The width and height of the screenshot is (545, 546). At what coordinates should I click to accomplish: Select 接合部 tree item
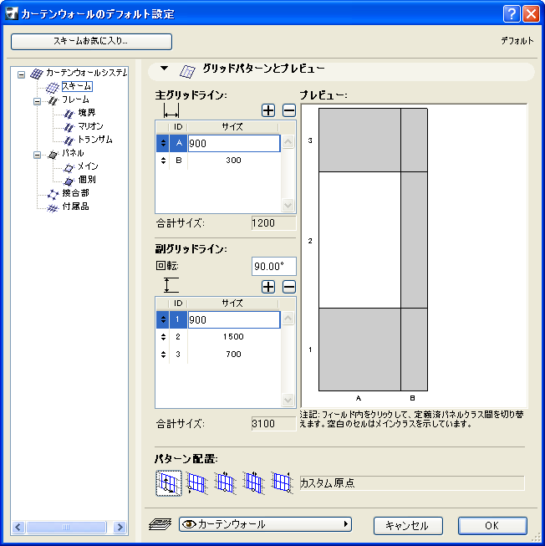75,193
